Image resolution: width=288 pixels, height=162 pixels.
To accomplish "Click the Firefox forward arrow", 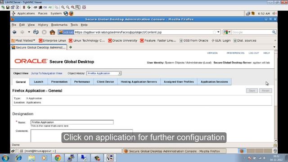I will tap(22, 32).
